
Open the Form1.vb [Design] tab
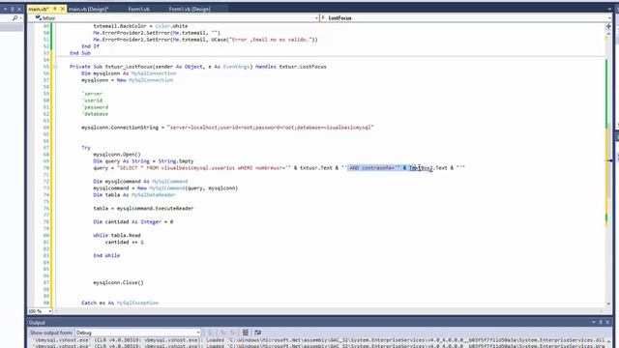[x=190, y=9]
